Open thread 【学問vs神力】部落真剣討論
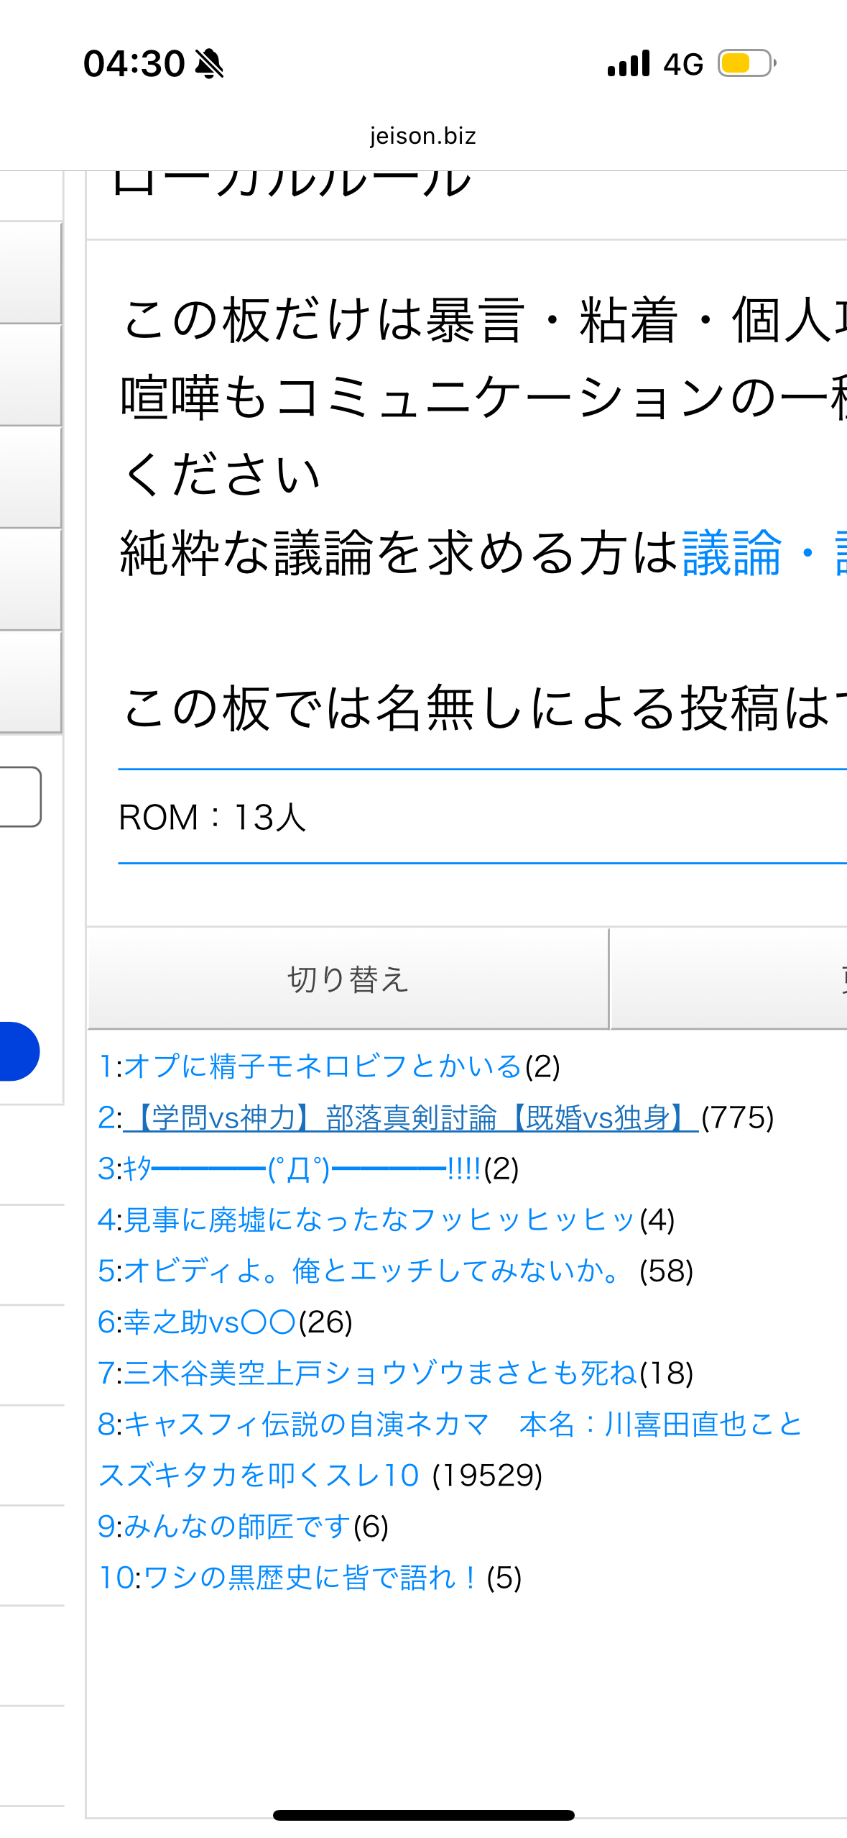Image resolution: width=847 pixels, height=1838 pixels. click(409, 1117)
